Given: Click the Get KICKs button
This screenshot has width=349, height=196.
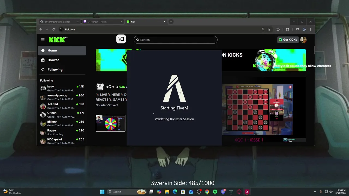Looking at the screenshot, I should 288,40.
